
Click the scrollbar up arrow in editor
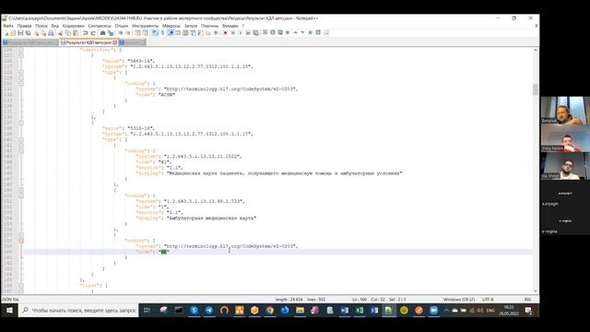536,50
